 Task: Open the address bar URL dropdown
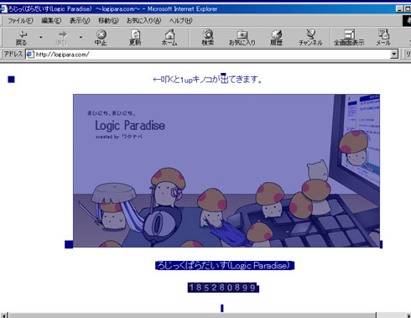[x=394, y=54]
